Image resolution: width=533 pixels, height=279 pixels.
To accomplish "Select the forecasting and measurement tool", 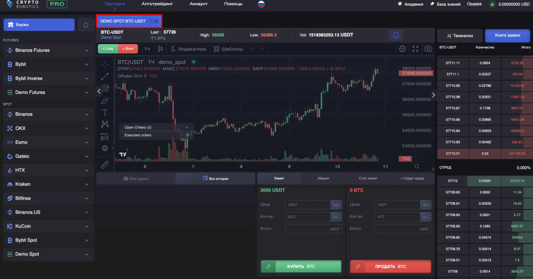I will (105, 137).
